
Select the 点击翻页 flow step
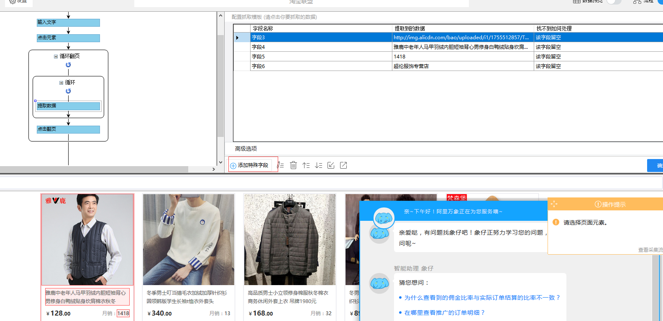68,129
